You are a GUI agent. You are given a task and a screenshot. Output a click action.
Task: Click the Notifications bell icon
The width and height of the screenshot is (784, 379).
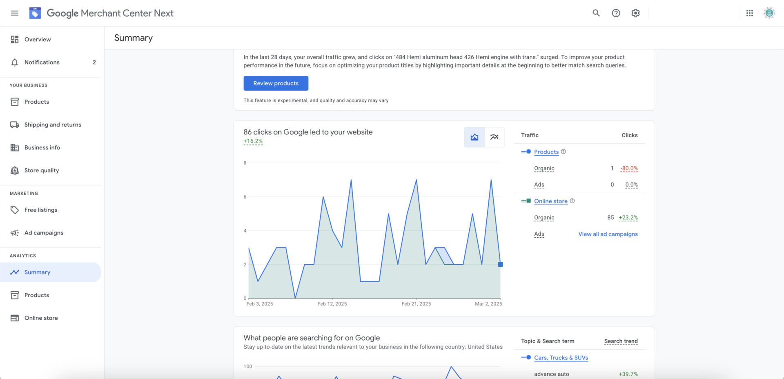pyautogui.click(x=15, y=62)
